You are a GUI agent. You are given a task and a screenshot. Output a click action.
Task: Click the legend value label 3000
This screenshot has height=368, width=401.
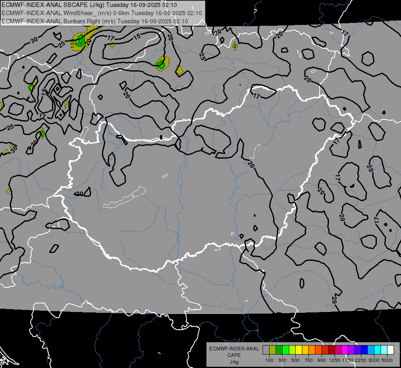[374, 360]
